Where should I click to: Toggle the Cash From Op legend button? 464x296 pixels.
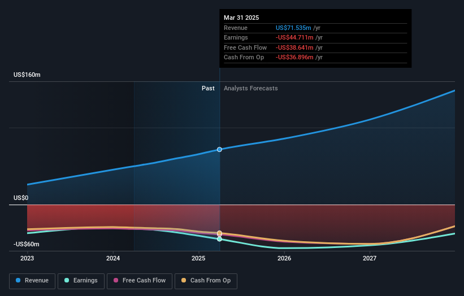point(206,281)
